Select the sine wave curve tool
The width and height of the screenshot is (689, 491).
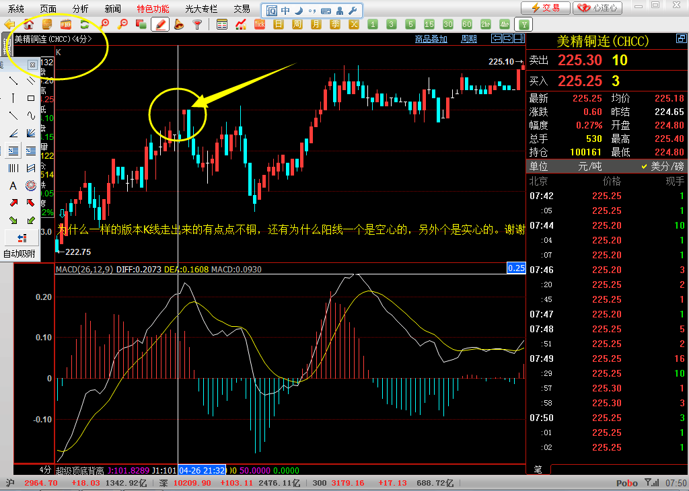pos(31,116)
